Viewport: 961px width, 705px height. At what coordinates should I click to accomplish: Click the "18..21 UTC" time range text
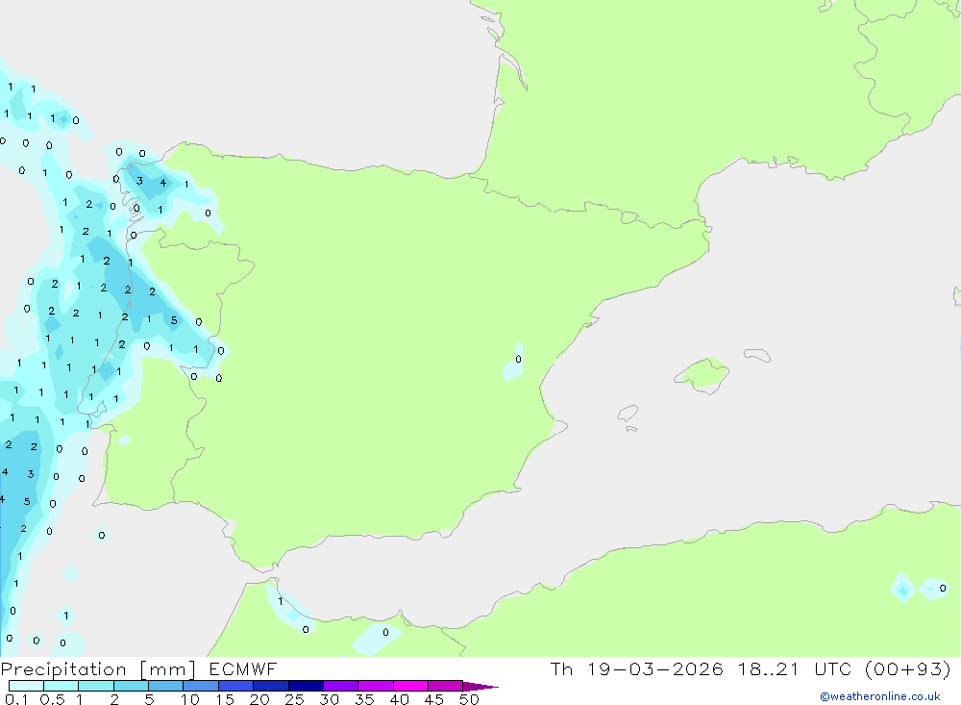coord(795,669)
